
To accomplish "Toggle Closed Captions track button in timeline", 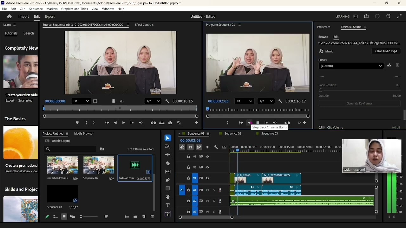I will tap(225, 147).
